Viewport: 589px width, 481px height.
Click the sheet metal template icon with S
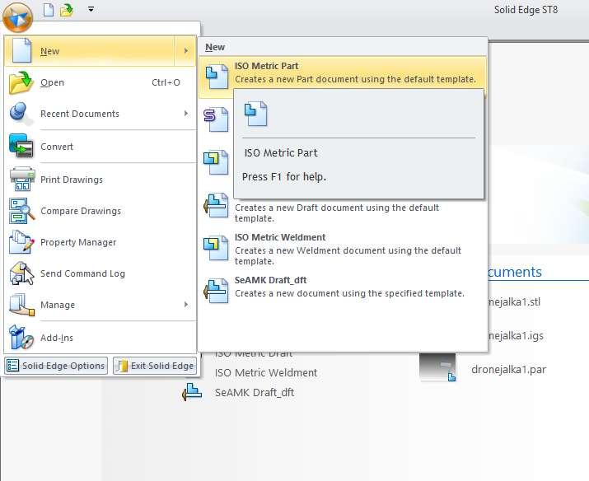216,119
